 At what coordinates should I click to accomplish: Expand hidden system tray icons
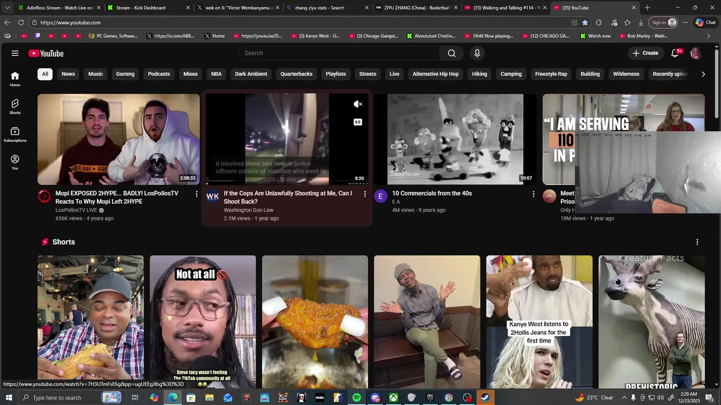pyautogui.click(x=624, y=398)
